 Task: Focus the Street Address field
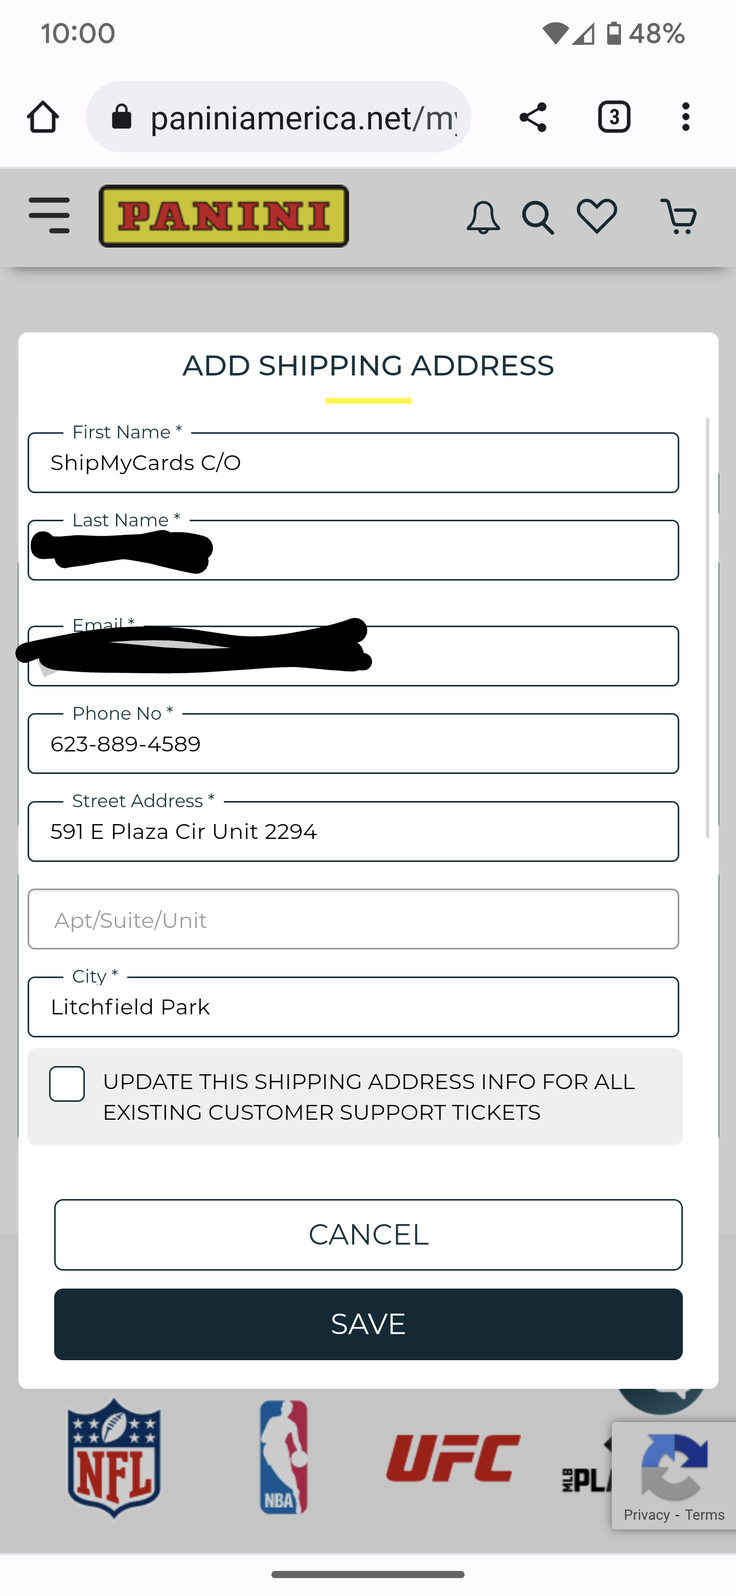point(354,831)
